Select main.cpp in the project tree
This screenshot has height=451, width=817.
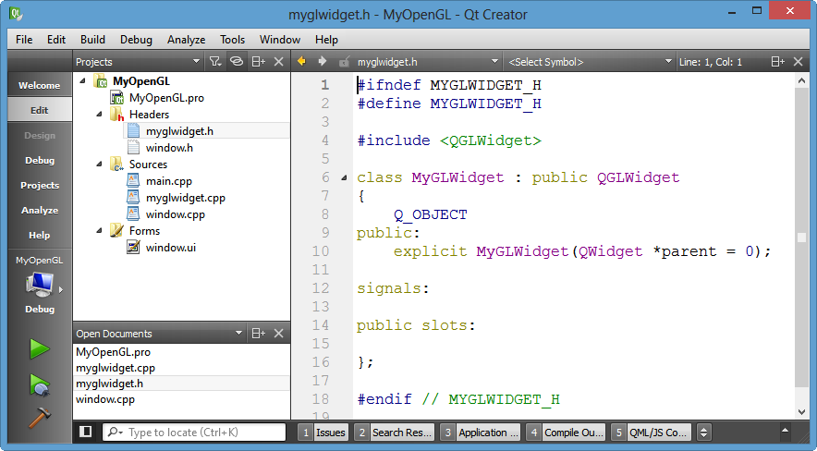coord(169,181)
